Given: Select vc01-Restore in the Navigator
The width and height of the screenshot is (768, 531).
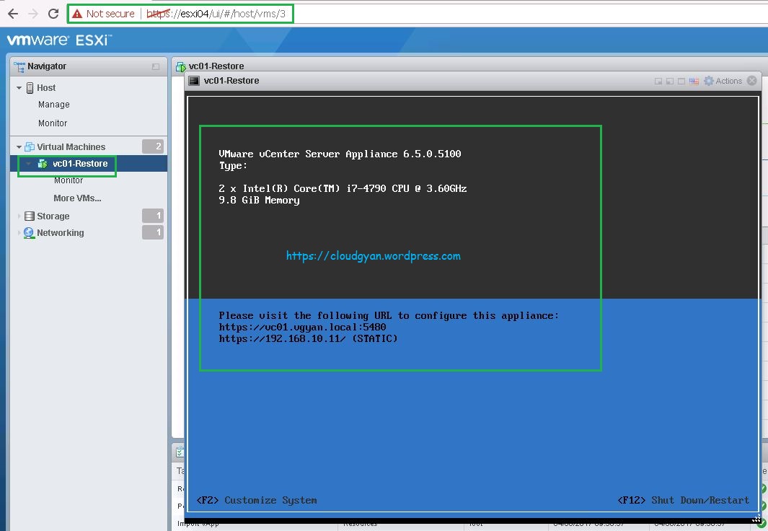Looking at the screenshot, I should click(x=80, y=164).
